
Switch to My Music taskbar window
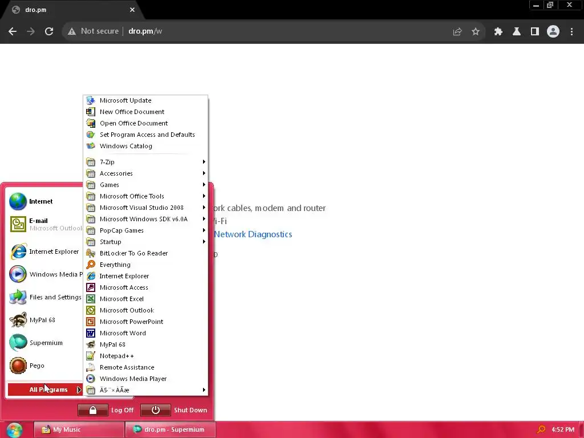[x=79, y=429]
